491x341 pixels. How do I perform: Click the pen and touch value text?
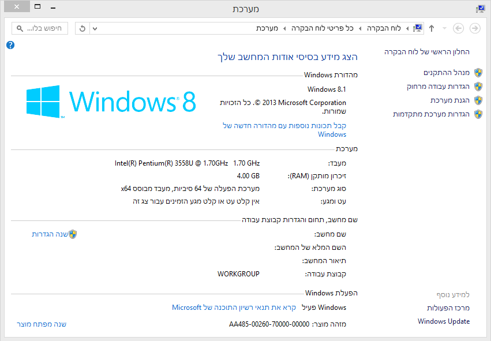tap(196, 201)
